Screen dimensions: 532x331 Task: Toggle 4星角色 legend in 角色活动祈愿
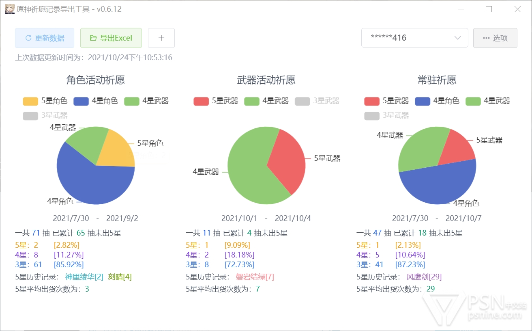(x=96, y=101)
